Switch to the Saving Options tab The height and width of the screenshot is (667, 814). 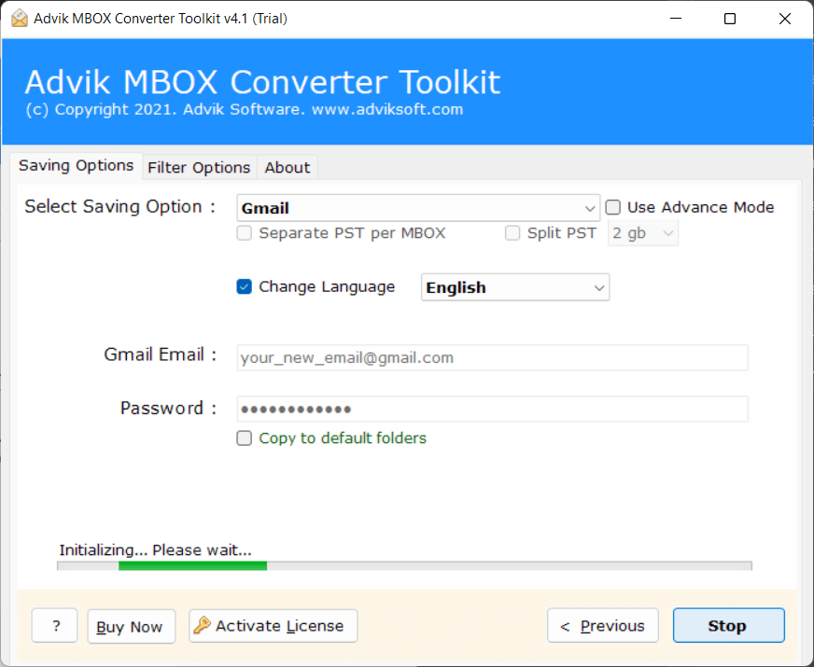76,165
